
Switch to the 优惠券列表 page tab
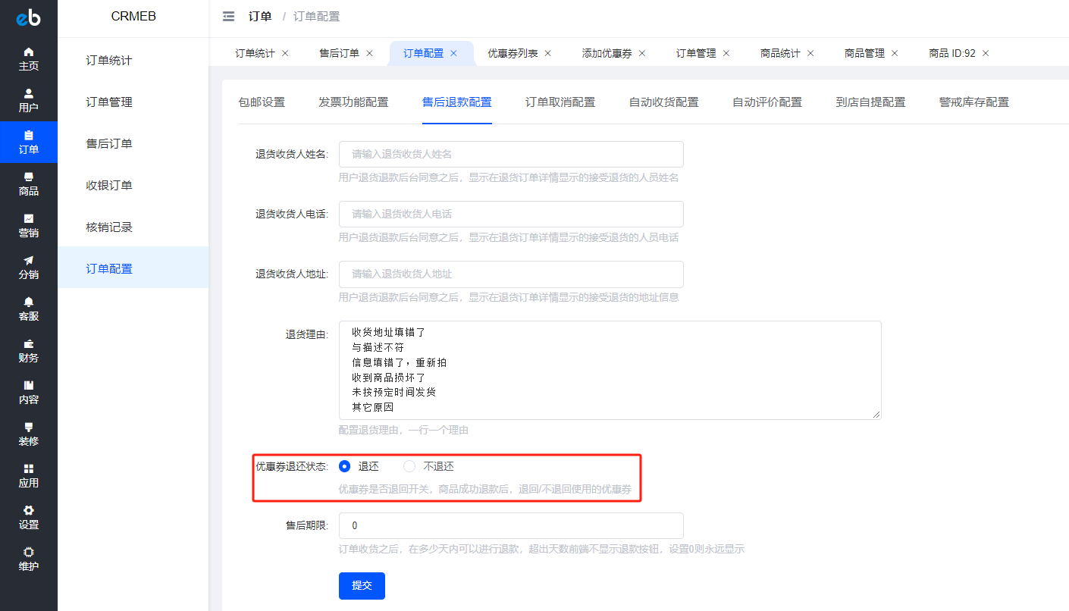pos(513,53)
